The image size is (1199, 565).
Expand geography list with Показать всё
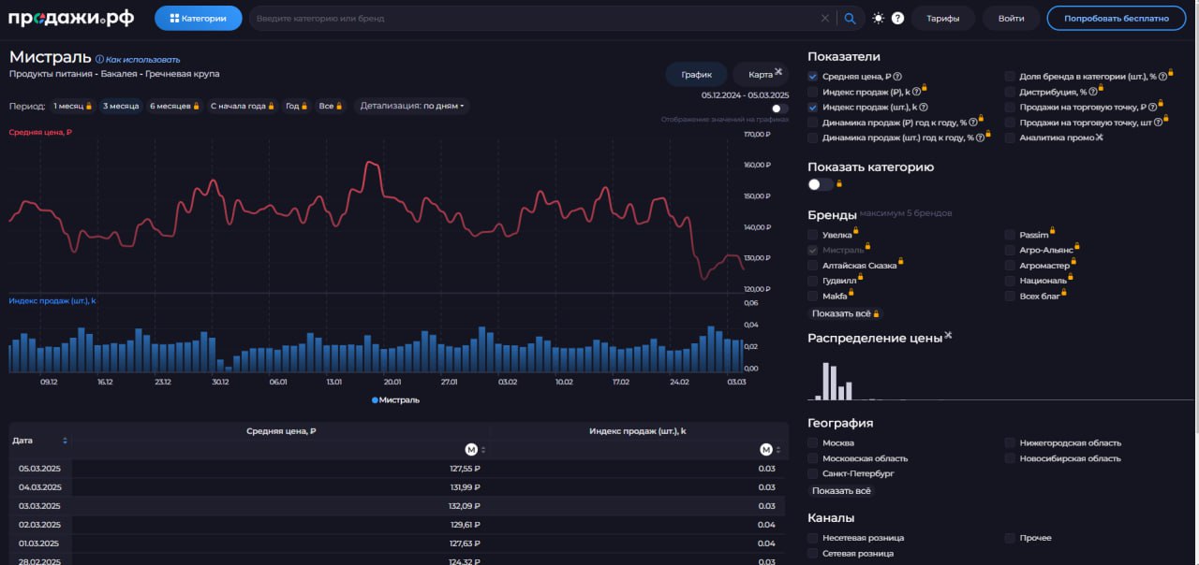(841, 490)
